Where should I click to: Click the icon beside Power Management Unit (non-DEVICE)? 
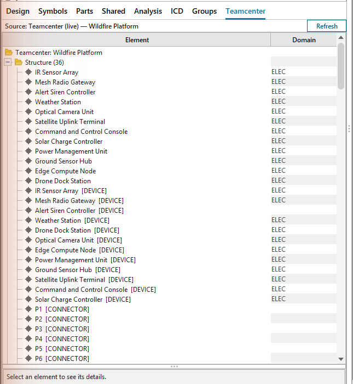28,151
